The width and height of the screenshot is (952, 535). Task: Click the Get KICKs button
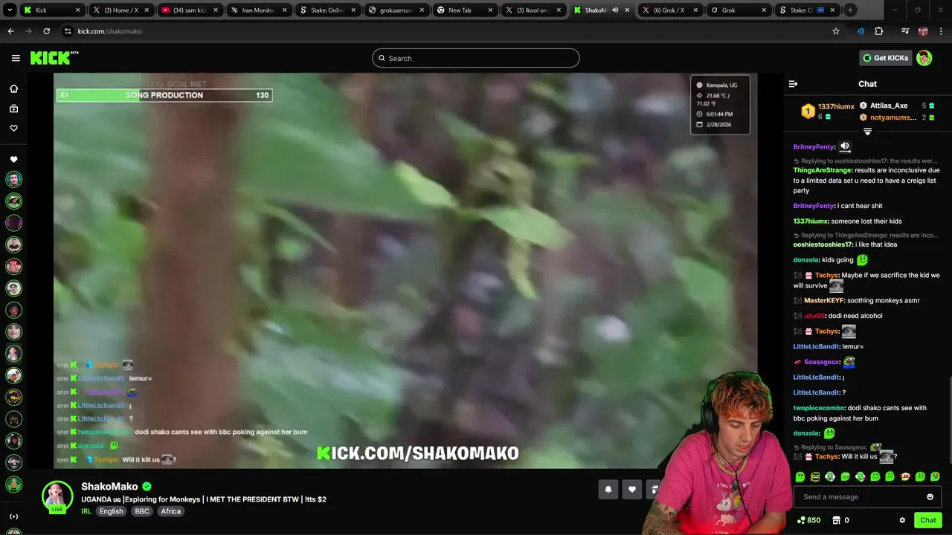pos(885,58)
